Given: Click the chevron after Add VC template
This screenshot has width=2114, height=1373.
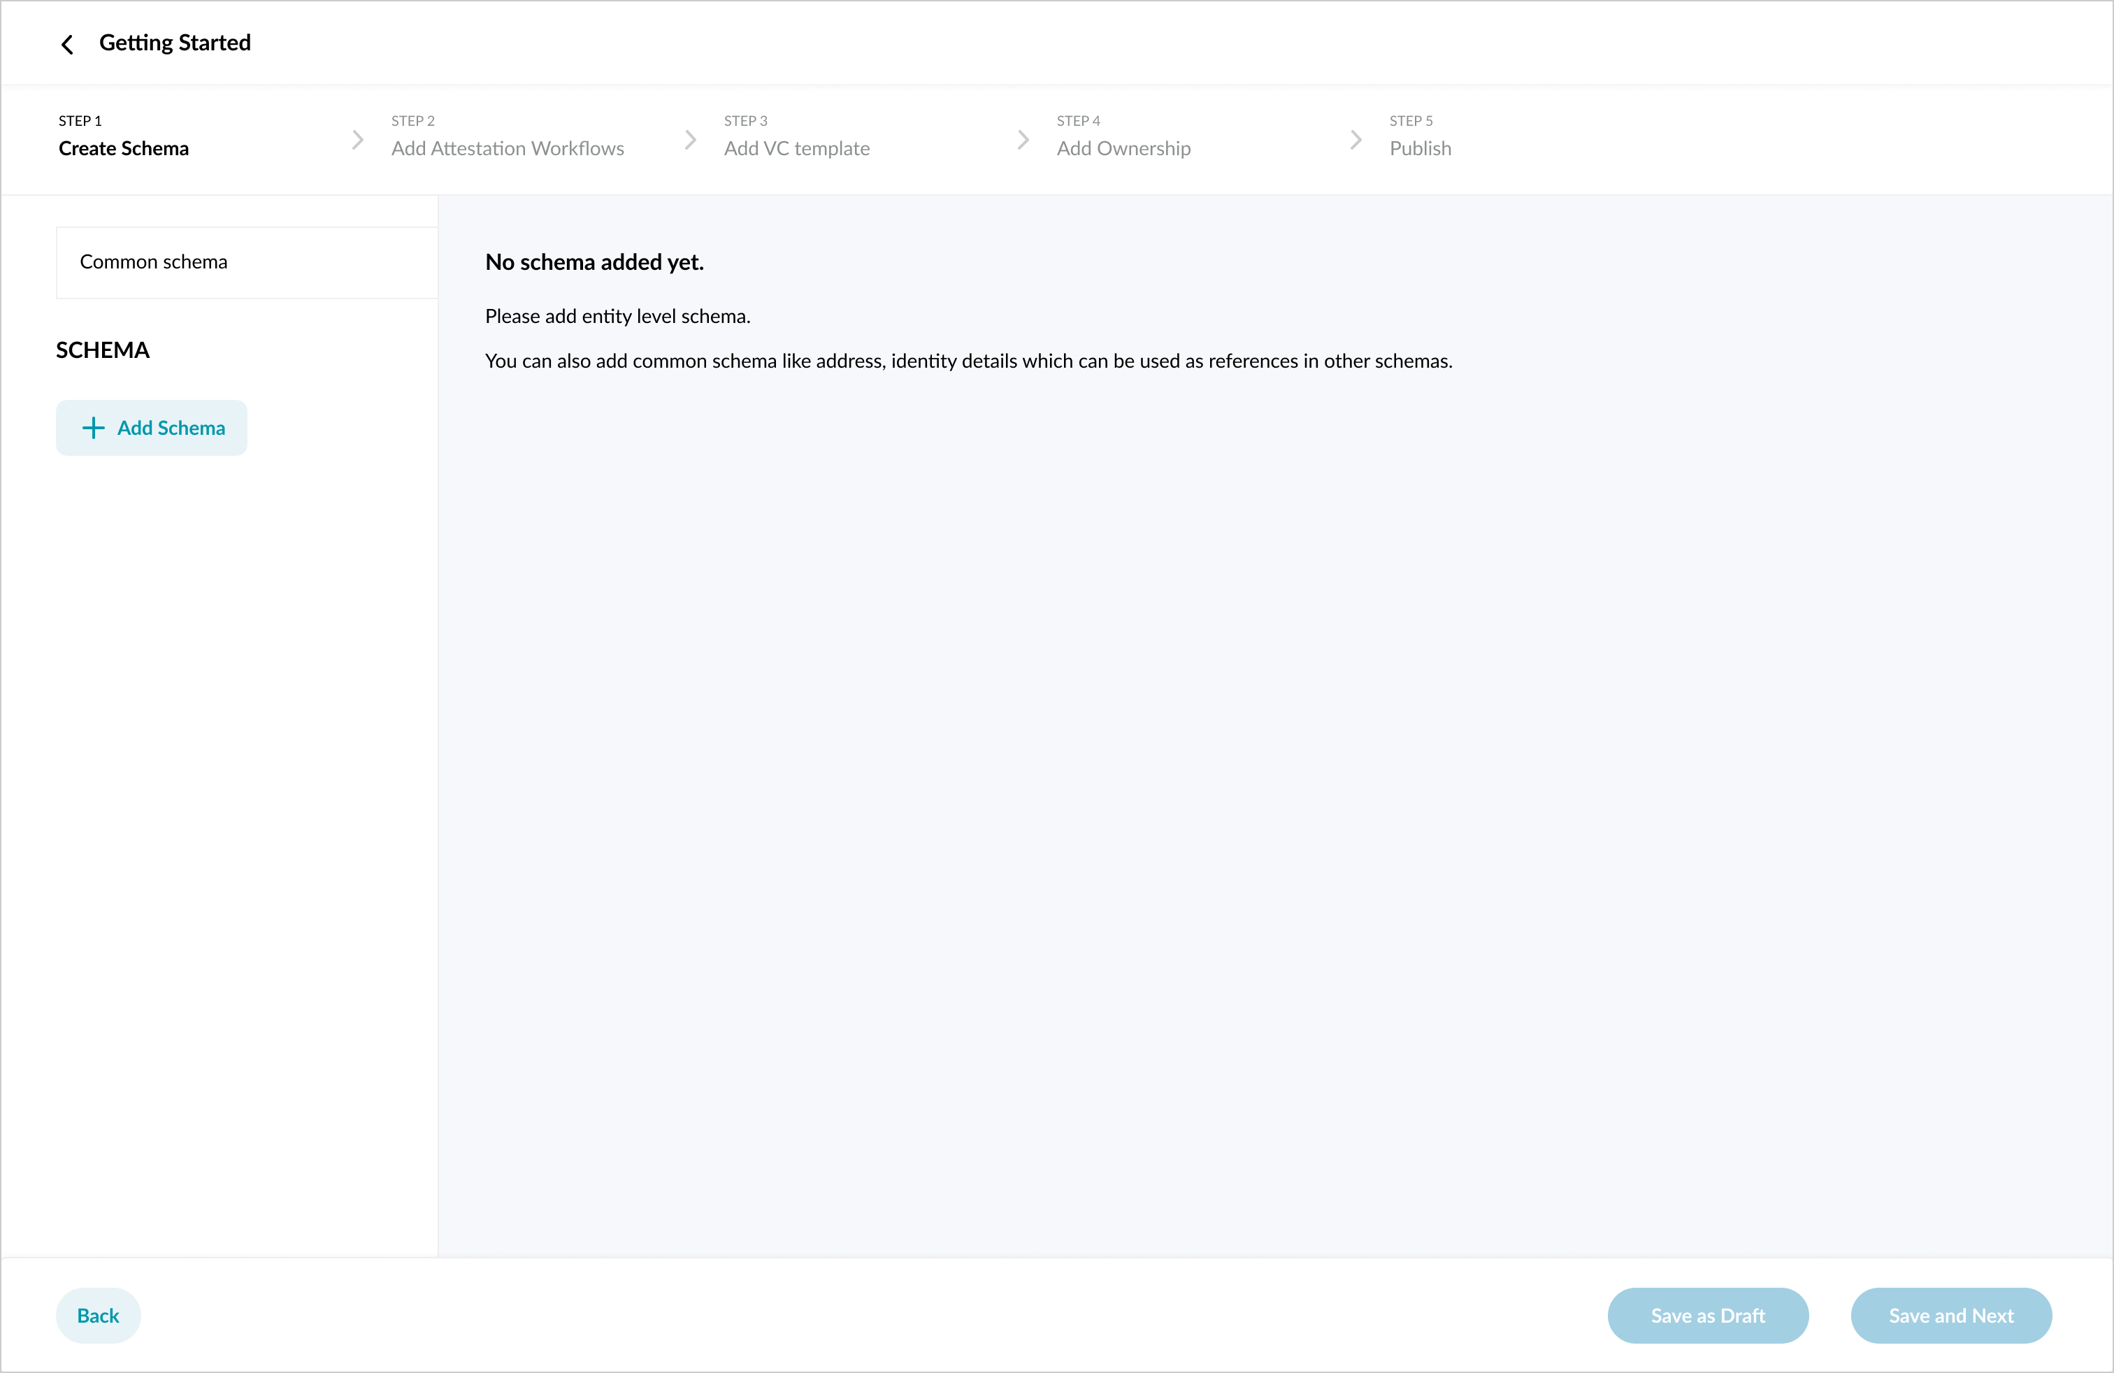Looking at the screenshot, I should [x=1022, y=141].
